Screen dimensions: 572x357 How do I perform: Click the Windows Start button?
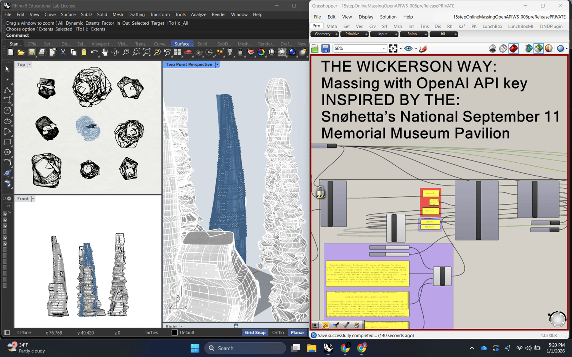point(195,348)
